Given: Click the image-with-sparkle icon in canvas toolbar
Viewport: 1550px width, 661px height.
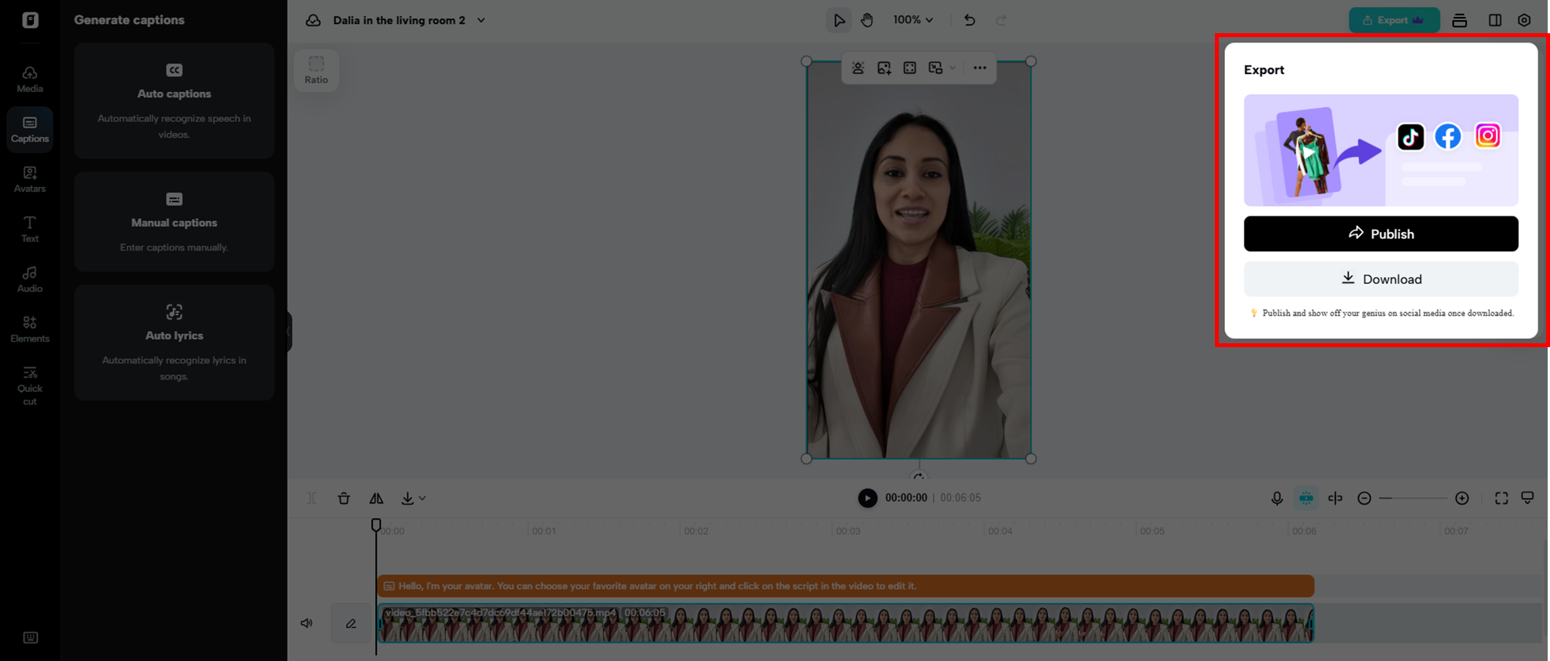Looking at the screenshot, I should click(x=884, y=68).
